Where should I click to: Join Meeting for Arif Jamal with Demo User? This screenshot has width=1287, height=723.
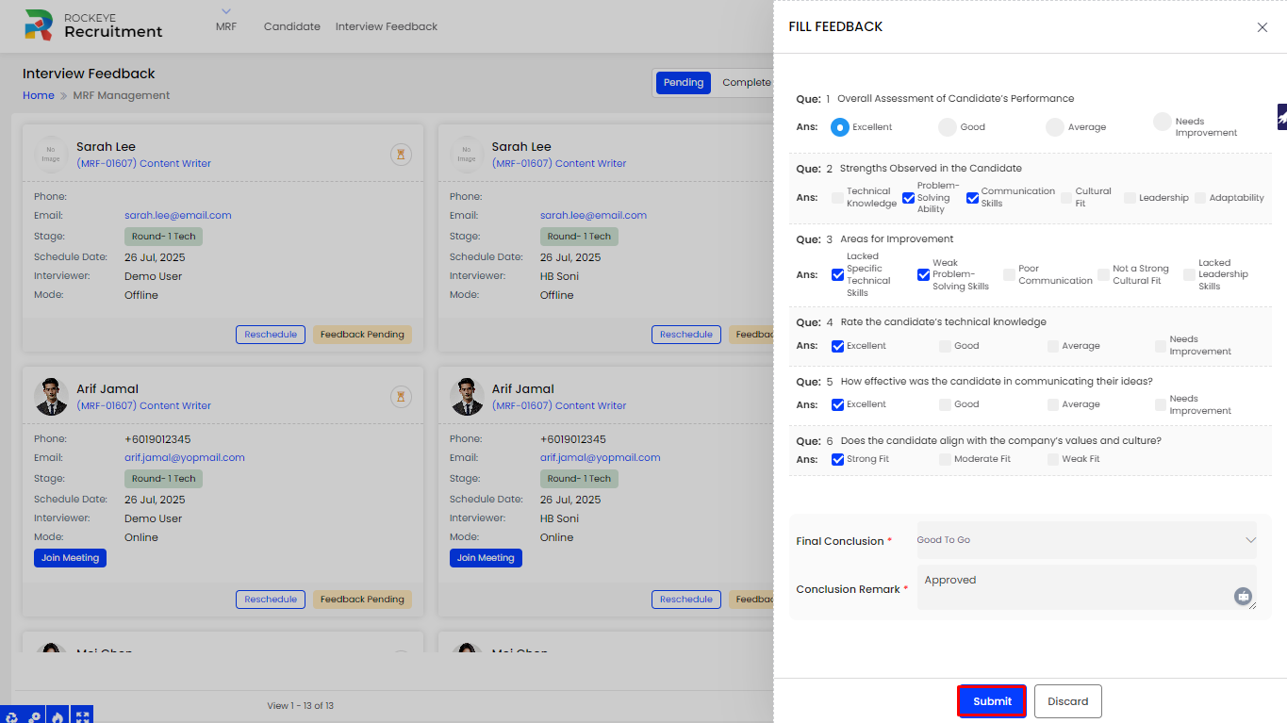71,558
